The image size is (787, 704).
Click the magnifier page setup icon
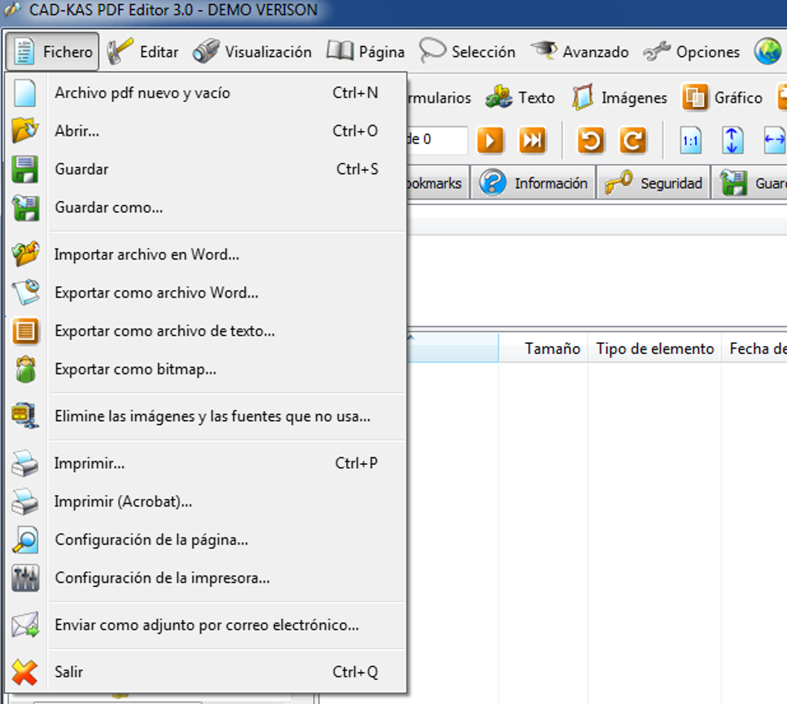25,540
